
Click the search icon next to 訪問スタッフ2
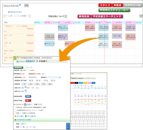[26, 91]
